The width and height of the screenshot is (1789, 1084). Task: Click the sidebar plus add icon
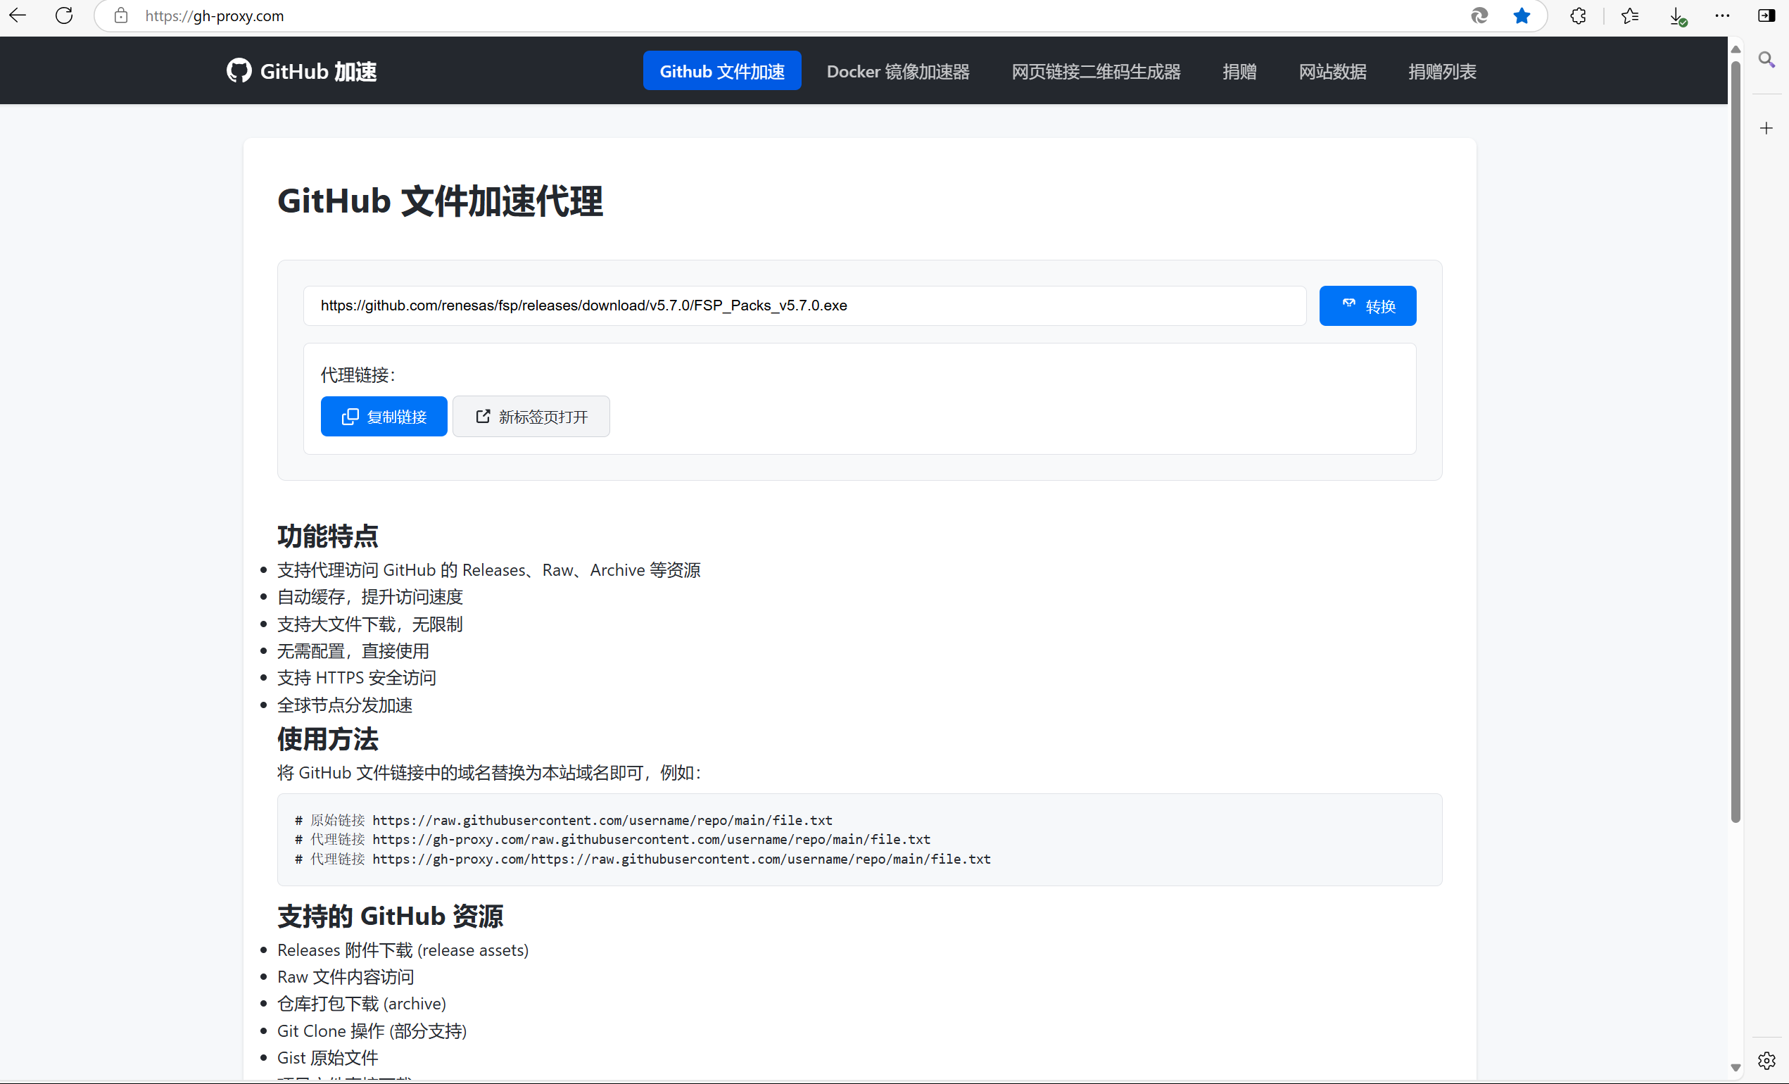(x=1766, y=129)
